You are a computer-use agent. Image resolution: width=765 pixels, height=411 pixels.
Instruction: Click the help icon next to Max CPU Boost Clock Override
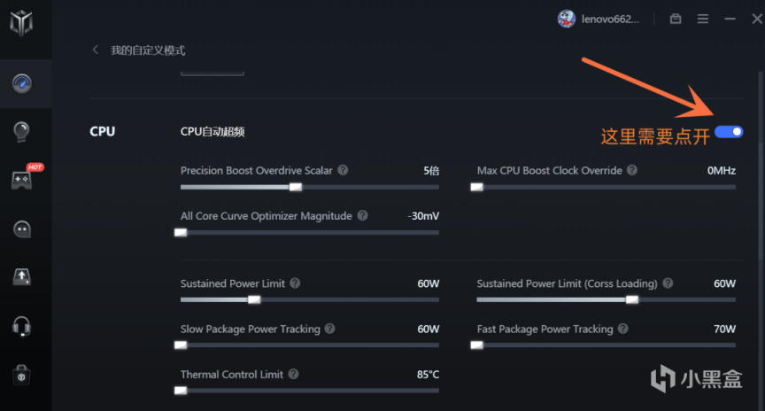(x=631, y=170)
